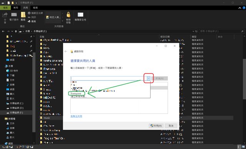This screenshot has height=149, width=246.
Task: Click the 燒錄至光碟 burn disc icon
Action: point(29,13)
